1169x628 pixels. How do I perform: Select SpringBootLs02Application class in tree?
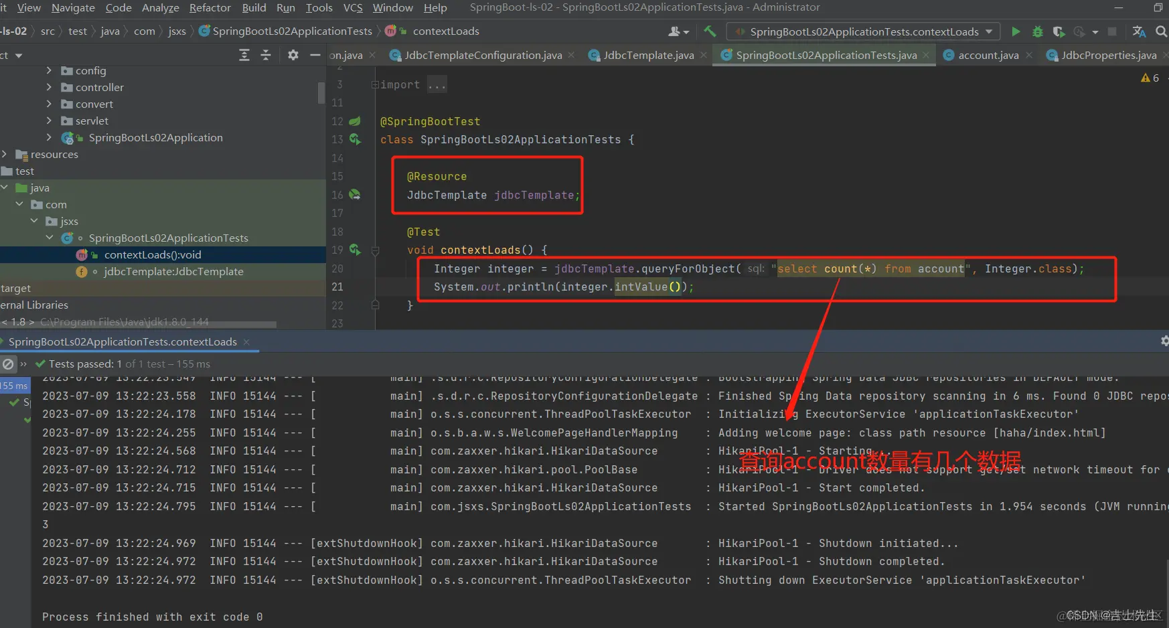pyautogui.click(x=155, y=138)
